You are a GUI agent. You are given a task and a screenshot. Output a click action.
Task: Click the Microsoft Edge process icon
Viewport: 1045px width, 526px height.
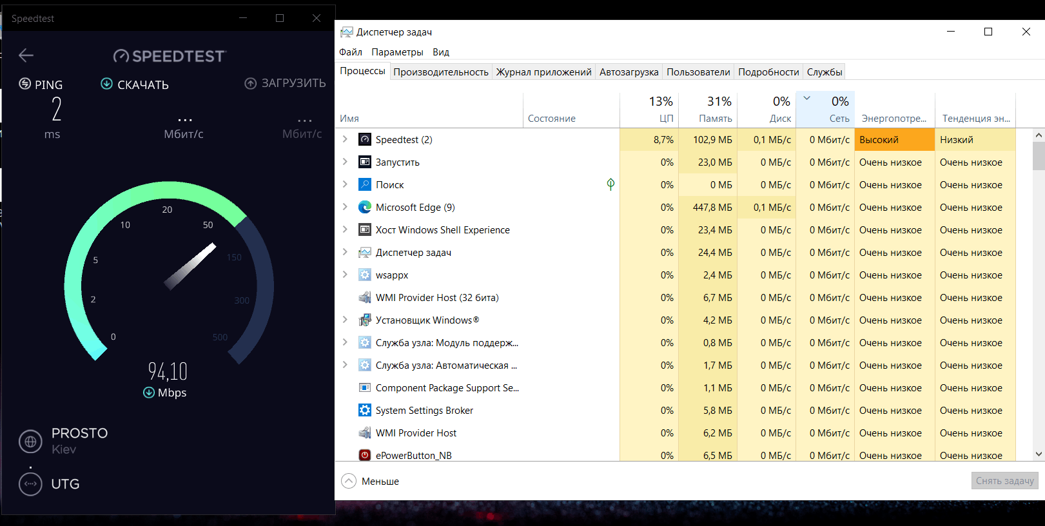(365, 207)
